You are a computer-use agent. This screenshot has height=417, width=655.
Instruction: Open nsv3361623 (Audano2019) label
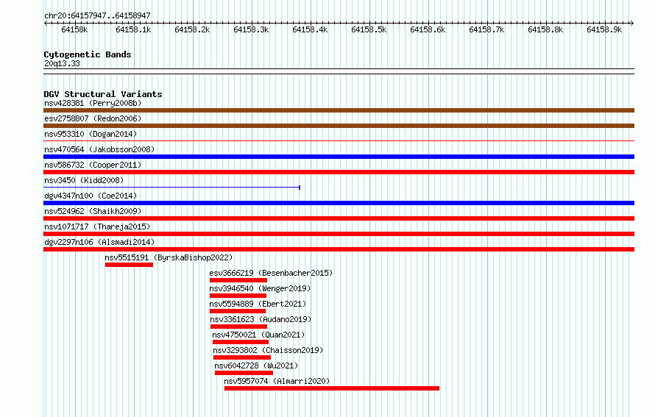(x=261, y=319)
